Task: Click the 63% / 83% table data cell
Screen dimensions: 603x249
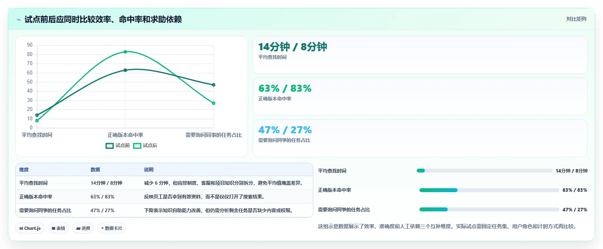Action: pyautogui.click(x=102, y=197)
